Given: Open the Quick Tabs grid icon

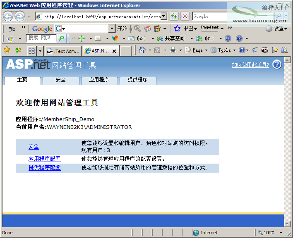Looking at the screenshot, I should (31, 51).
